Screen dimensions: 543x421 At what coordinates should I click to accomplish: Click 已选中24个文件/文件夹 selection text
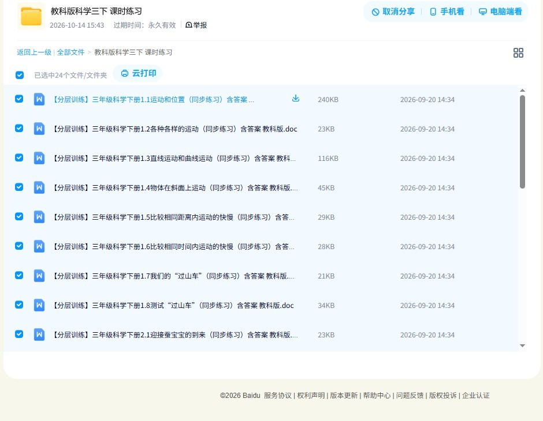(70, 76)
